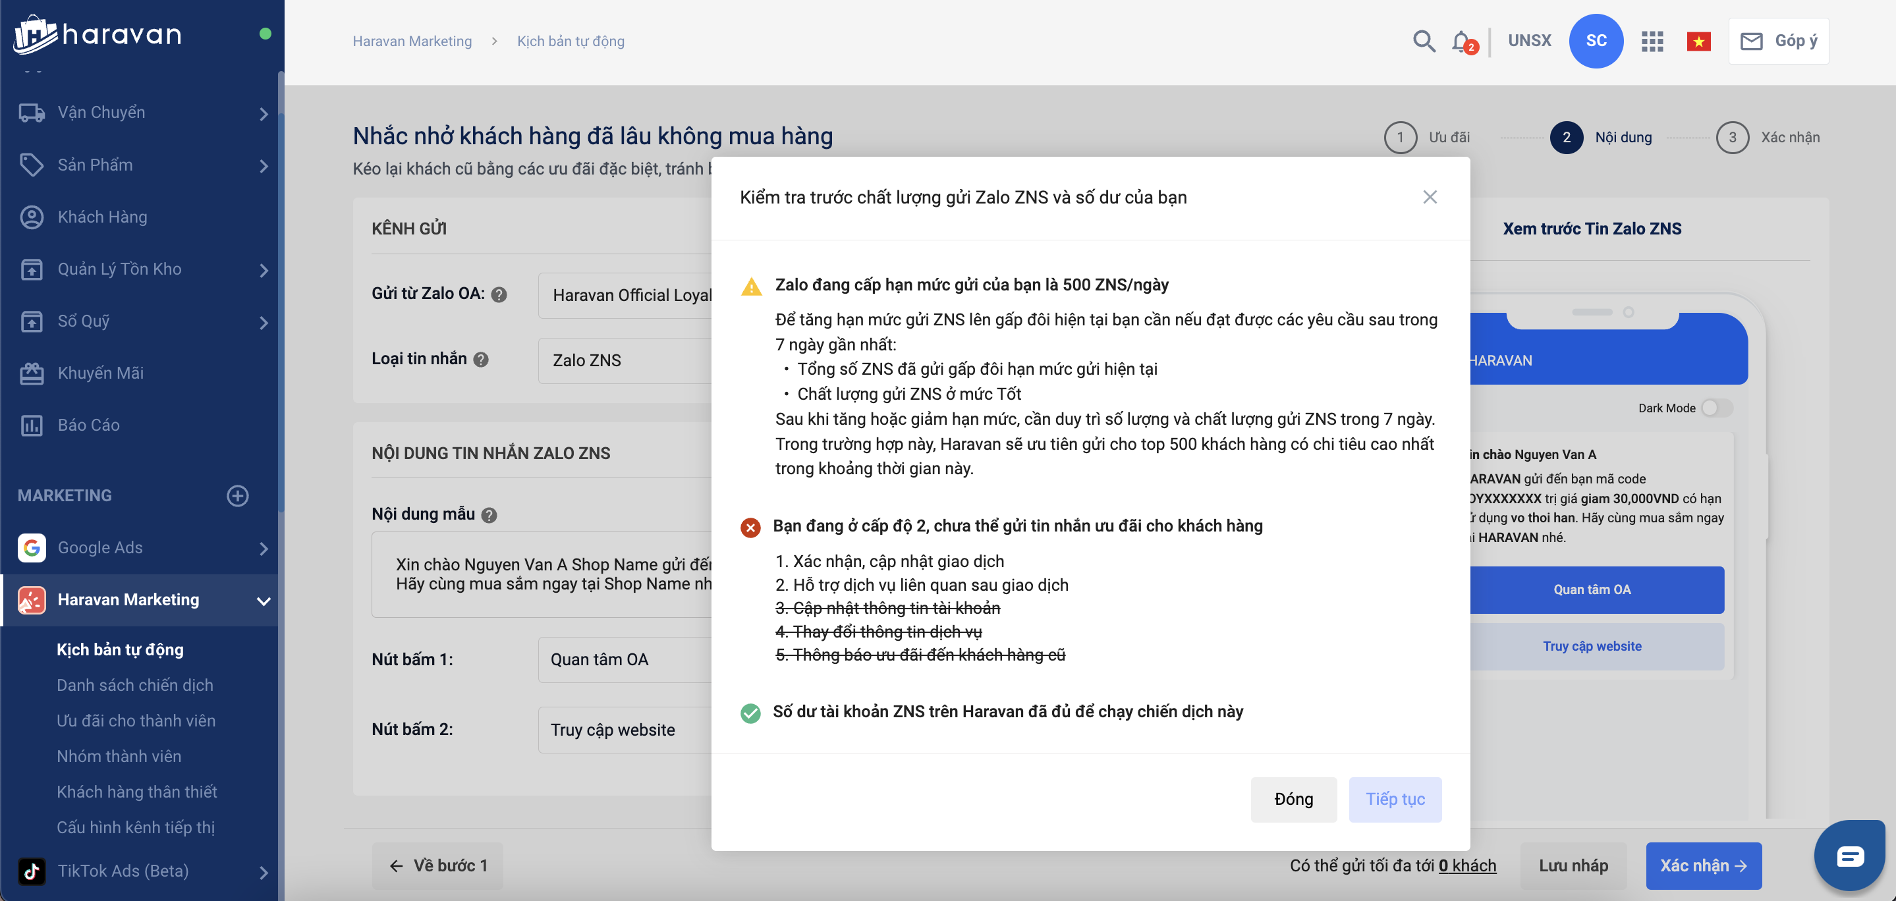Viewport: 1896px width, 901px height.
Task: Click the Nút bấm 2 input field
Action: click(625, 730)
